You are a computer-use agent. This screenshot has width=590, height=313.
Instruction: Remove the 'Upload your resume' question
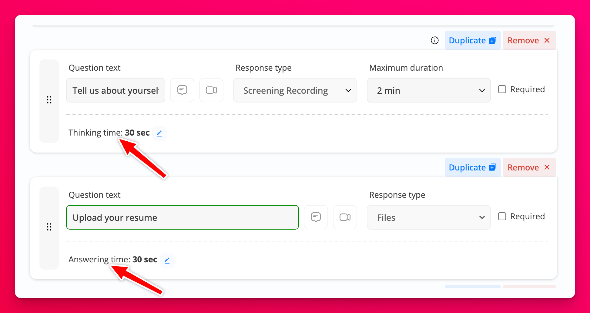[x=529, y=167]
